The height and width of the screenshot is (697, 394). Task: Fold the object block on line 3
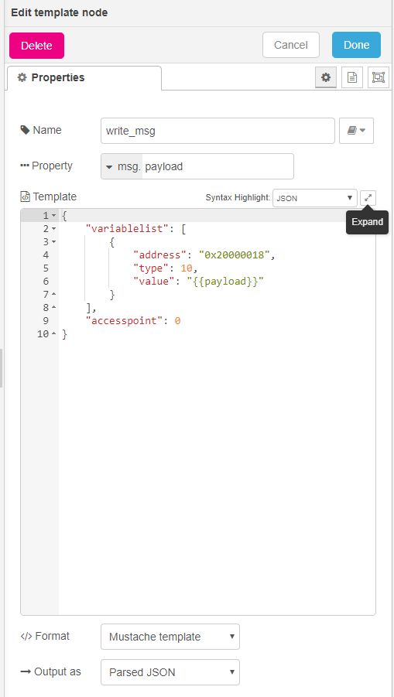pos(54,242)
